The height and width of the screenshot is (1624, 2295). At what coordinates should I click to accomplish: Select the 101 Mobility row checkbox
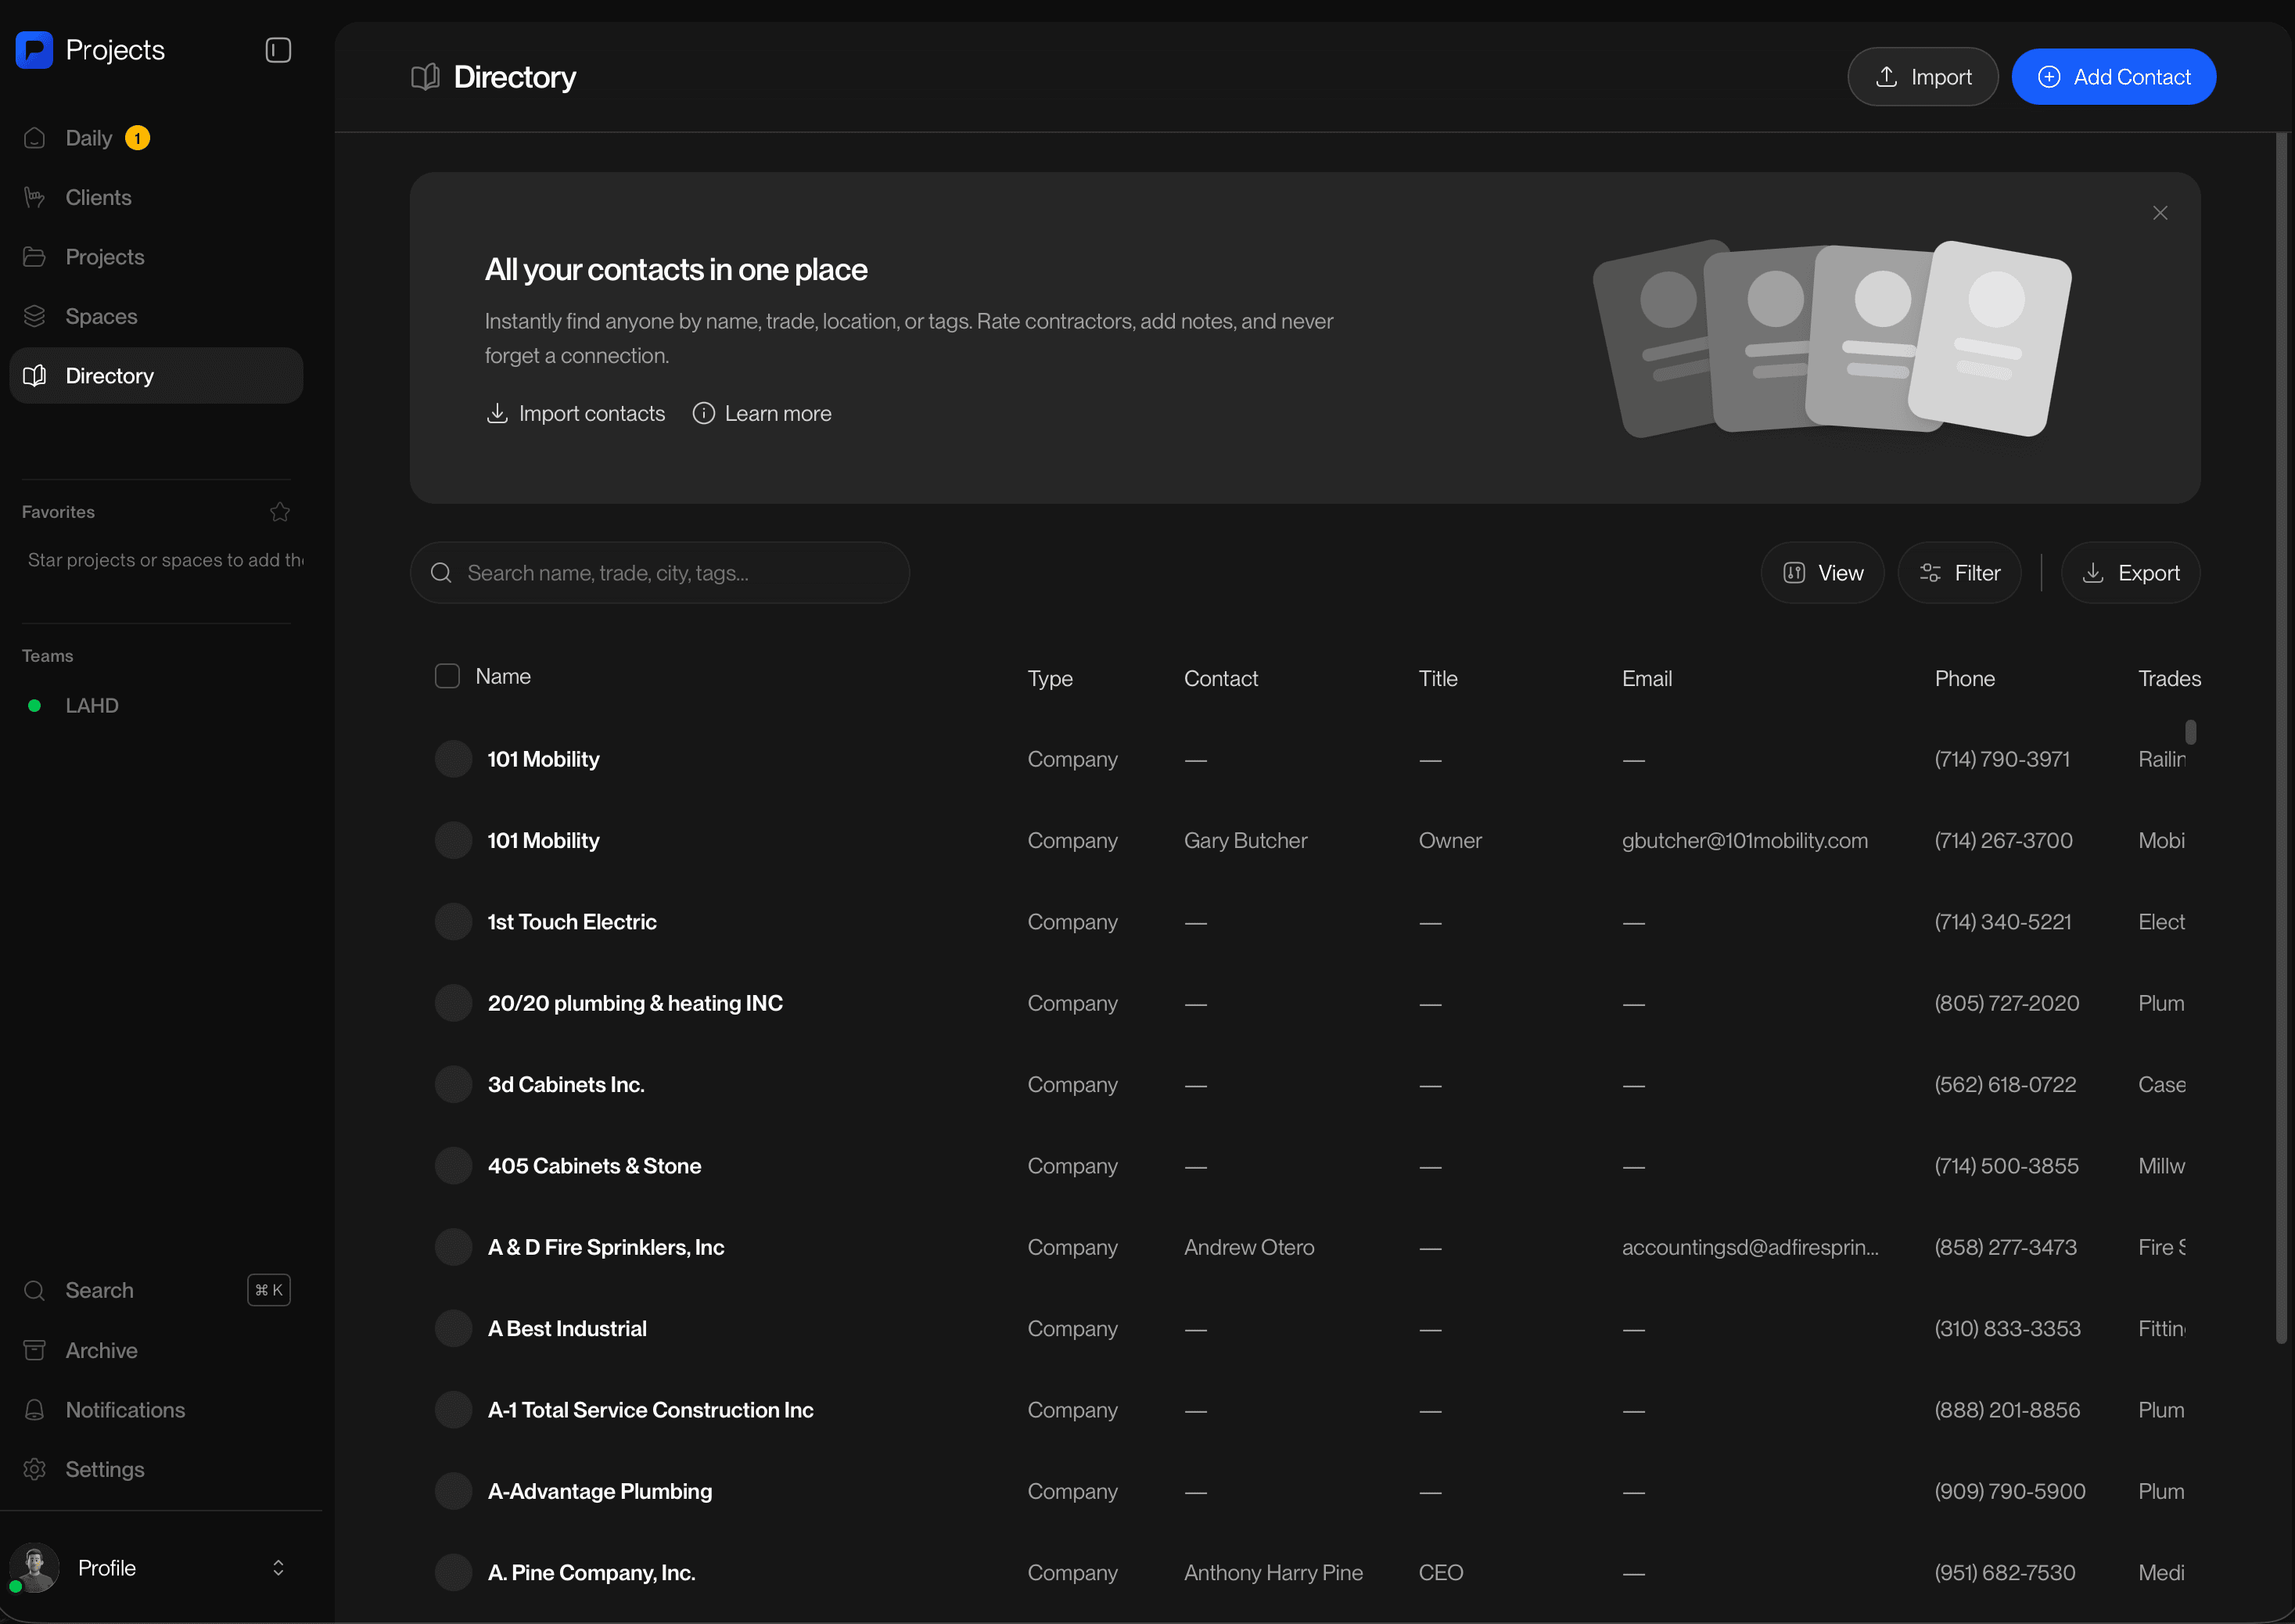(x=453, y=758)
